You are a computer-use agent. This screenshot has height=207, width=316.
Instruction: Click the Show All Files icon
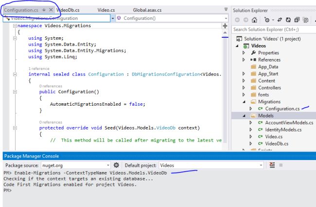pyautogui.click(x=306, y=20)
